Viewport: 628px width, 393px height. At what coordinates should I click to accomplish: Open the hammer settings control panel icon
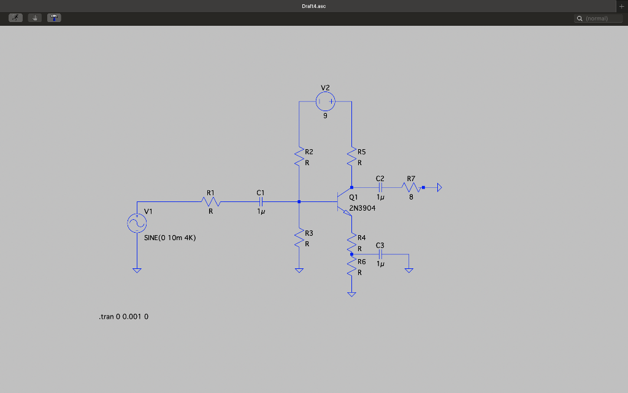(x=54, y=17)
